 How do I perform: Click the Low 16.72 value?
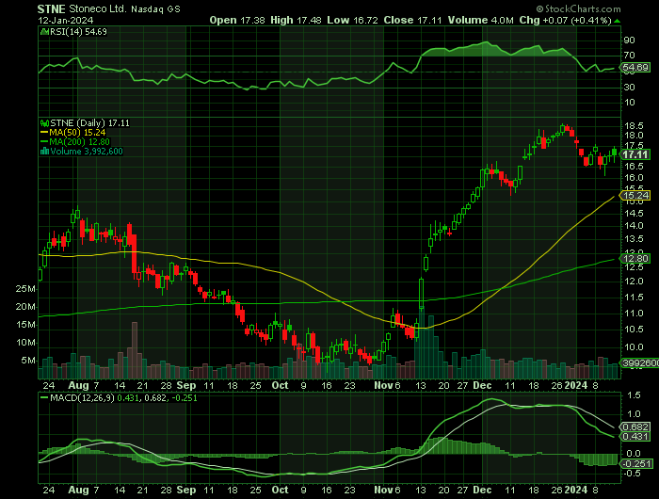(x=353, y=20)
